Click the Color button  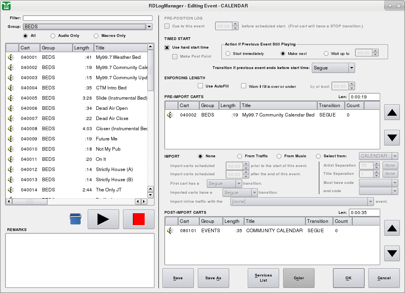coord(299,278)
